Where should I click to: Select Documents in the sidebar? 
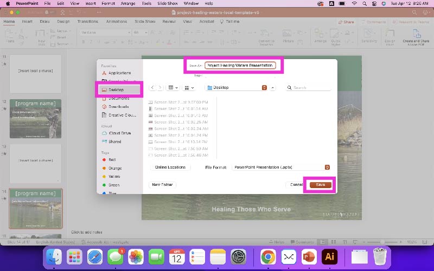click(x=119, y=99)
